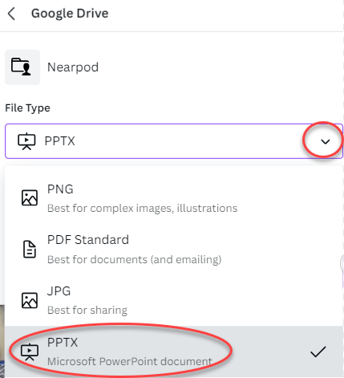Click presentation icon in File Type field
Screen dimensions: 344x378
pyautogui.click(x=26, y=141)
